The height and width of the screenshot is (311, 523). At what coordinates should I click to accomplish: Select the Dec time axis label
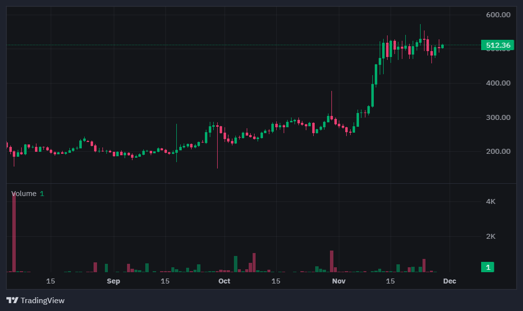449,281
